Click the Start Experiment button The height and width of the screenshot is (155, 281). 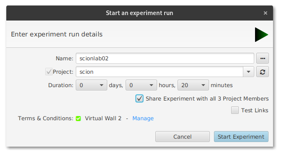[241, 137]
